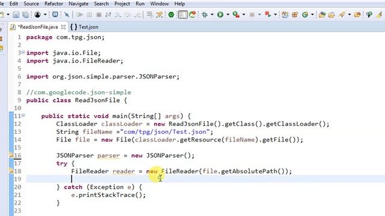Screen dimensions: 385x216
Task: Click the blue console screen toolbar icon
Action: click(x=55, y=14)
